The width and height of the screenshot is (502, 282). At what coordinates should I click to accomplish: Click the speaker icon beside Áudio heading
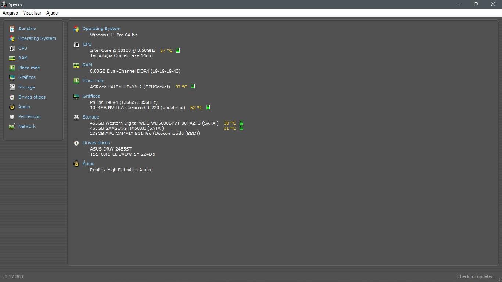point(76,164)
